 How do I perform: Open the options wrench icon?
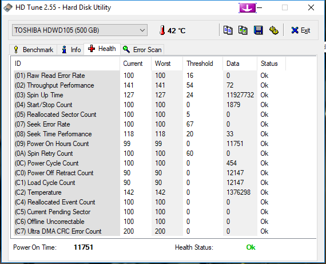tap(273, 30)
